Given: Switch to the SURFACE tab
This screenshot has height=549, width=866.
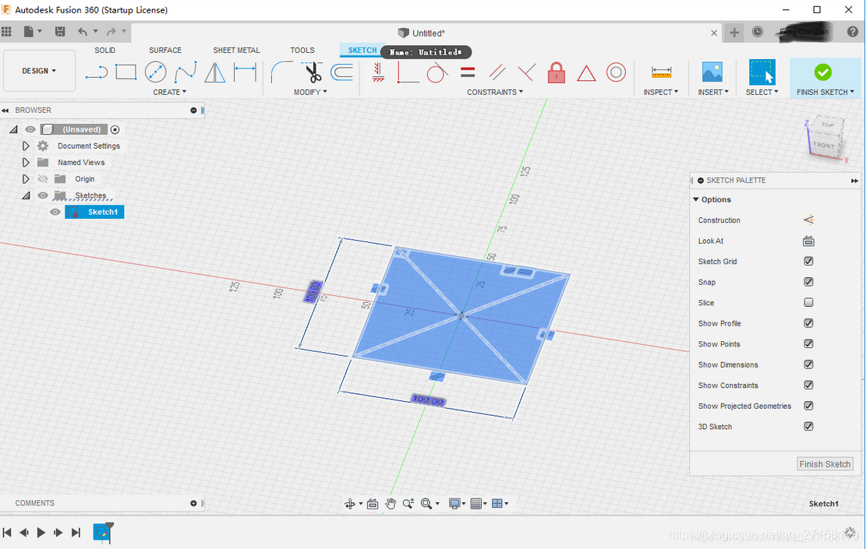Looking at the screenshot, I should coord(165,50).
